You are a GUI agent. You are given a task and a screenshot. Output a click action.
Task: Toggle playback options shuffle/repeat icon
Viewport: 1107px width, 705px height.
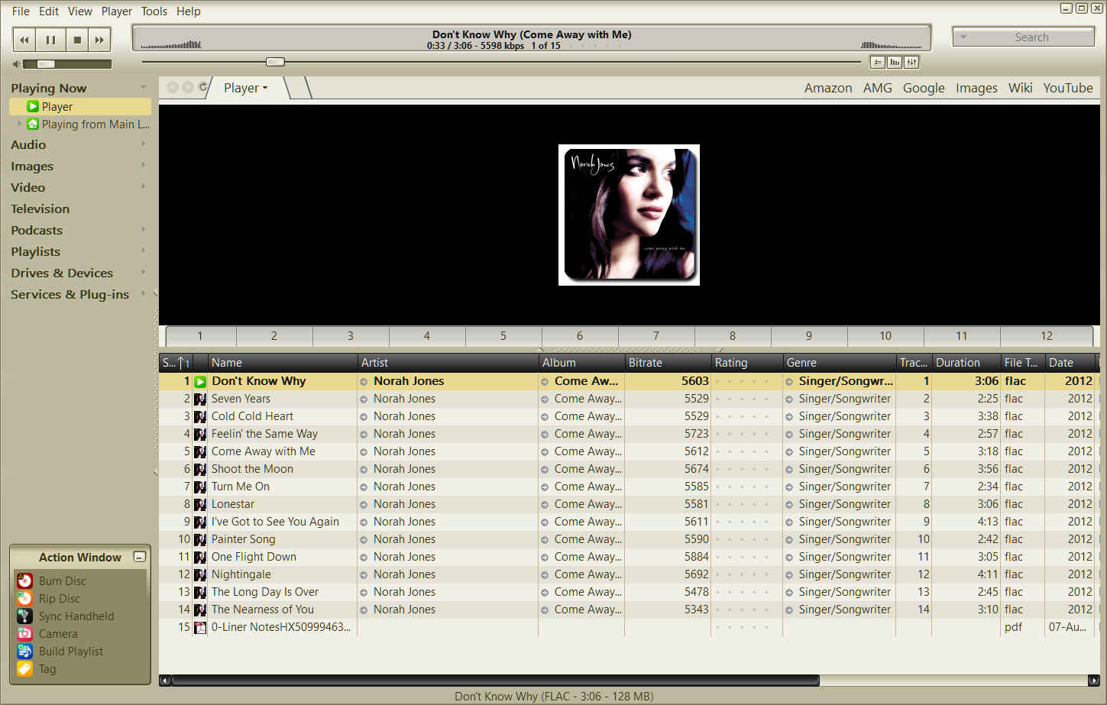point(878,63)
